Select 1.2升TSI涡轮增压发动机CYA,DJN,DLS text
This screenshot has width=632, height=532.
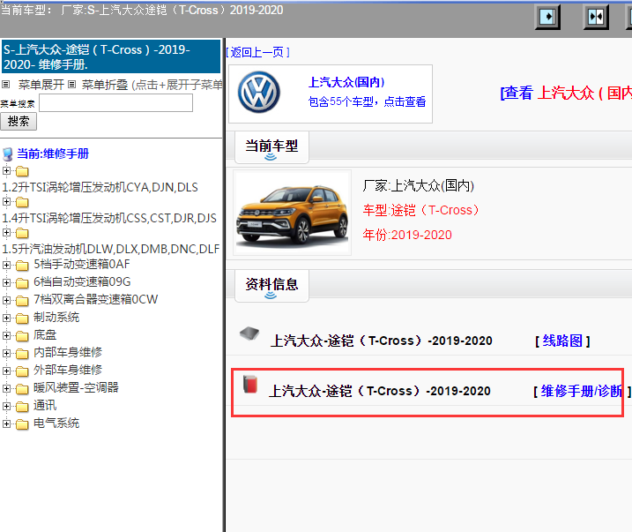(x=100, y=188)
